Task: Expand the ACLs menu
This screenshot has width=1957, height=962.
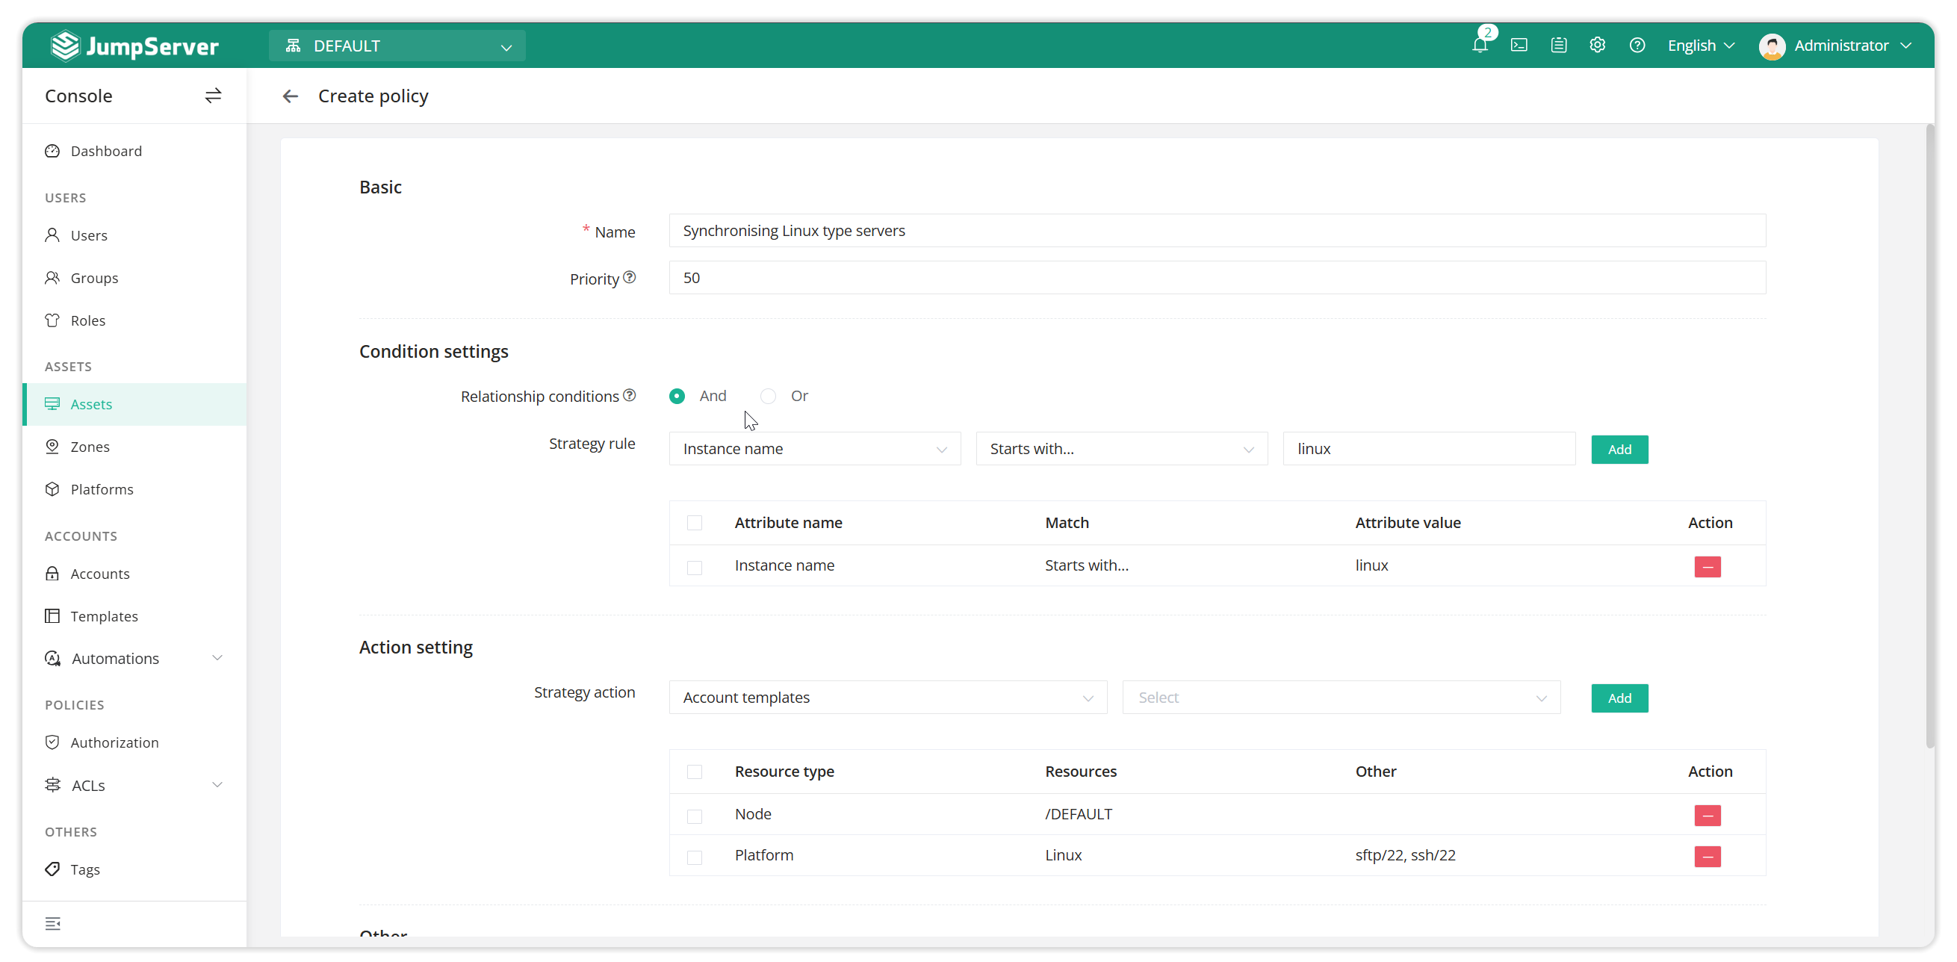Action: pos(134,785)
